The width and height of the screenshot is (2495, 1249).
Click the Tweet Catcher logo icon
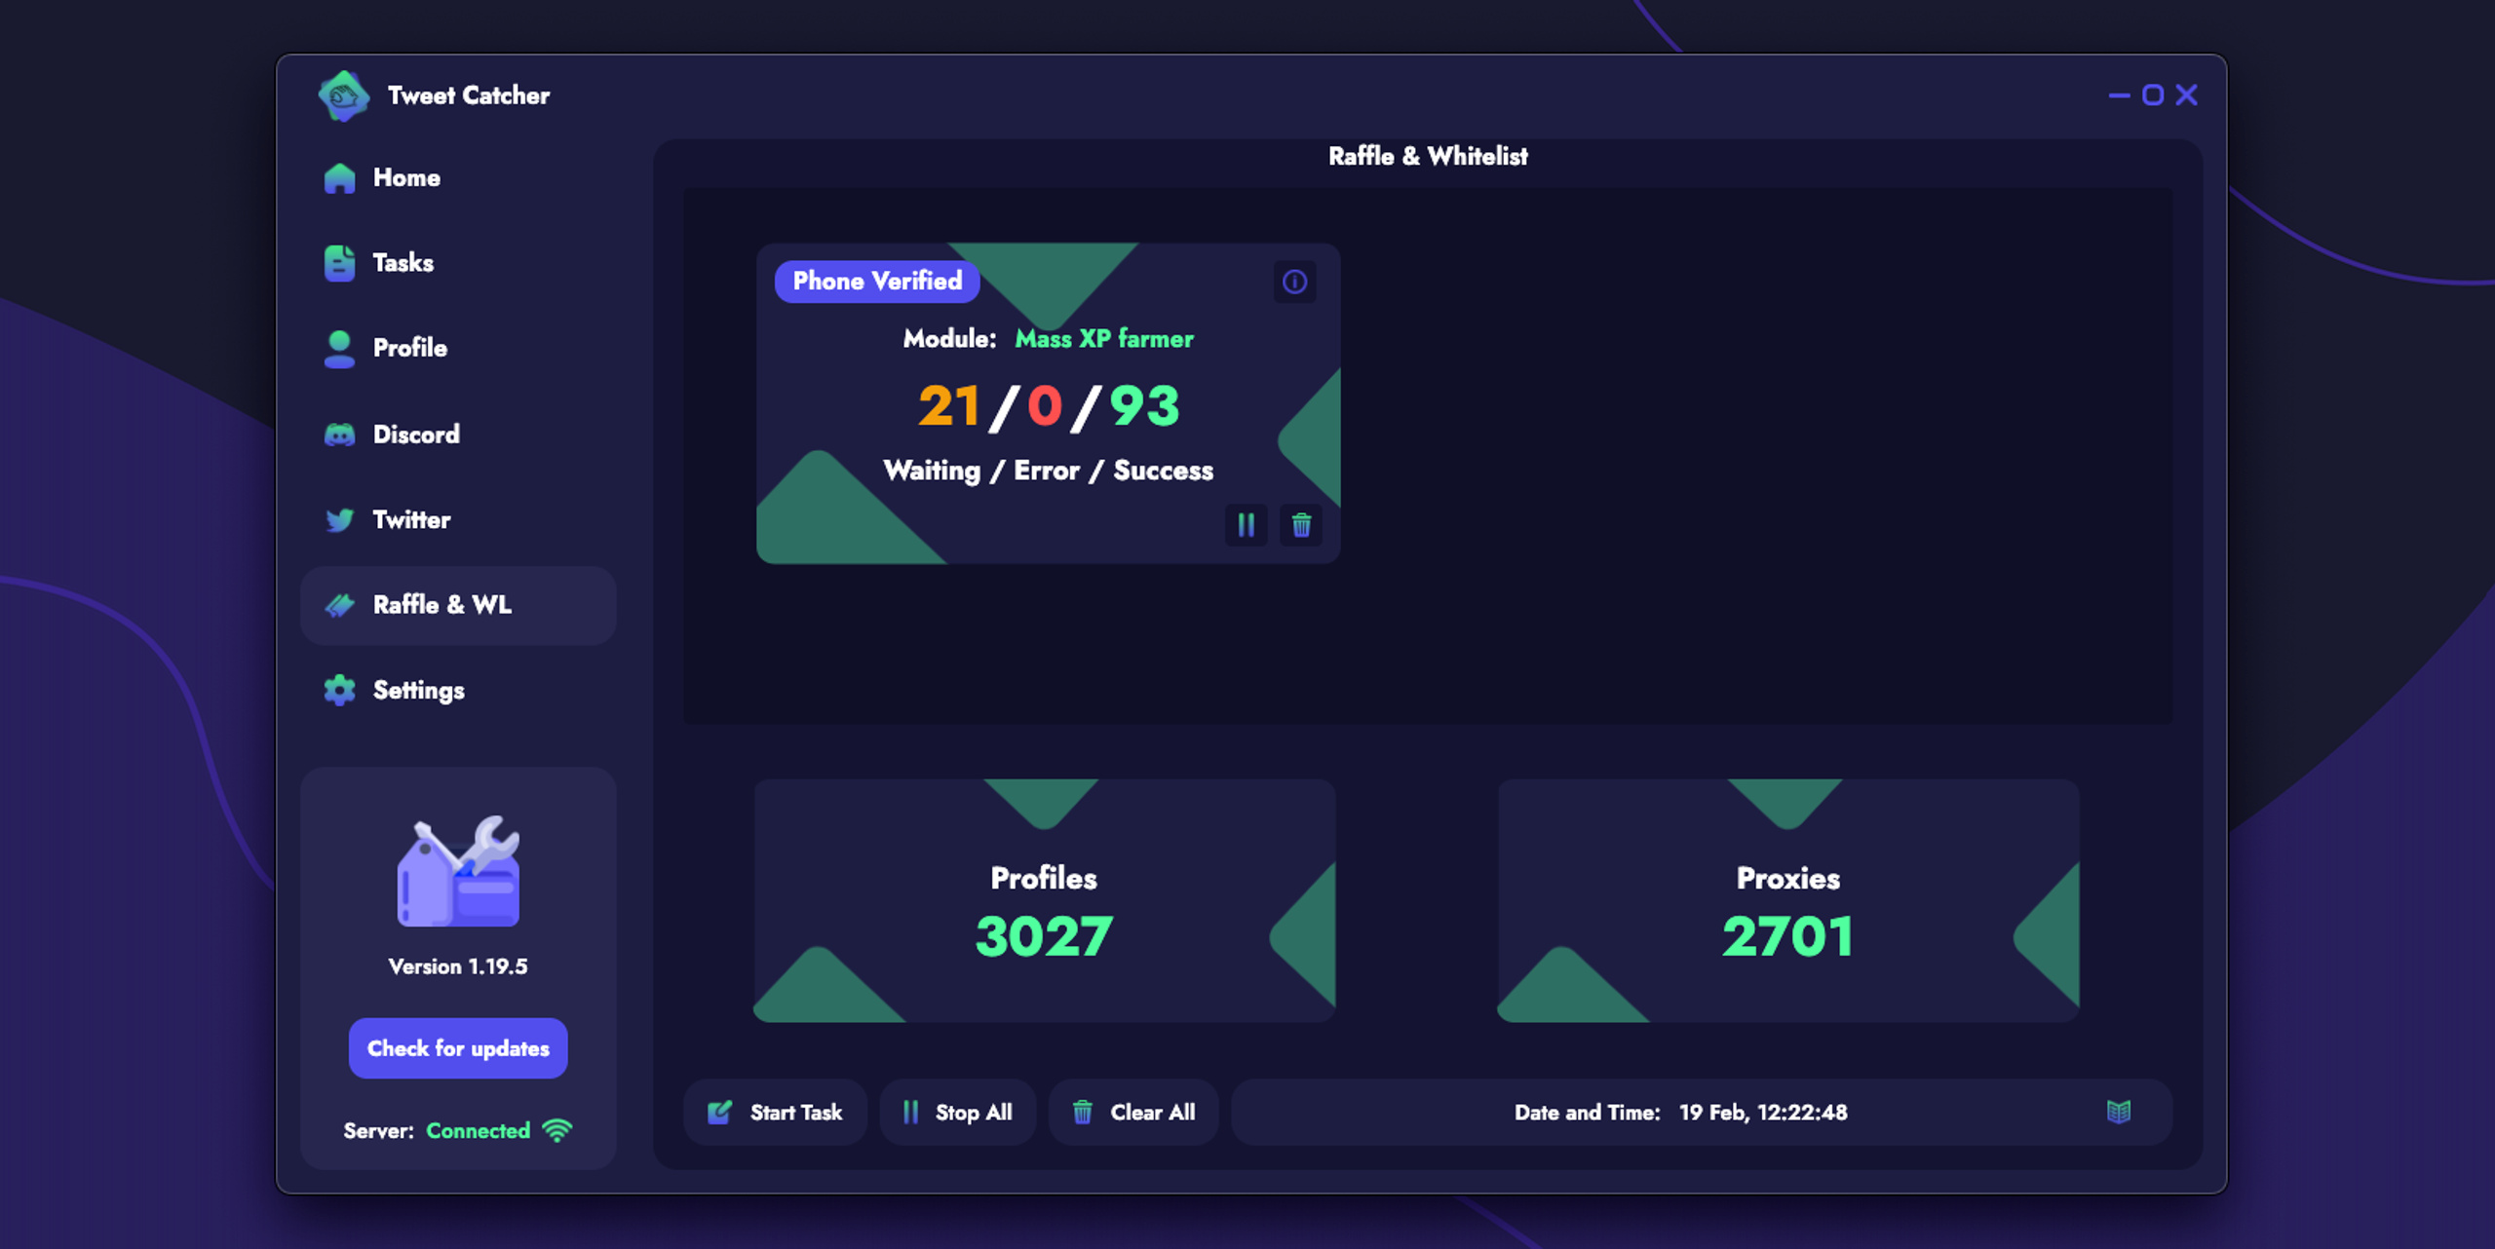343,95
